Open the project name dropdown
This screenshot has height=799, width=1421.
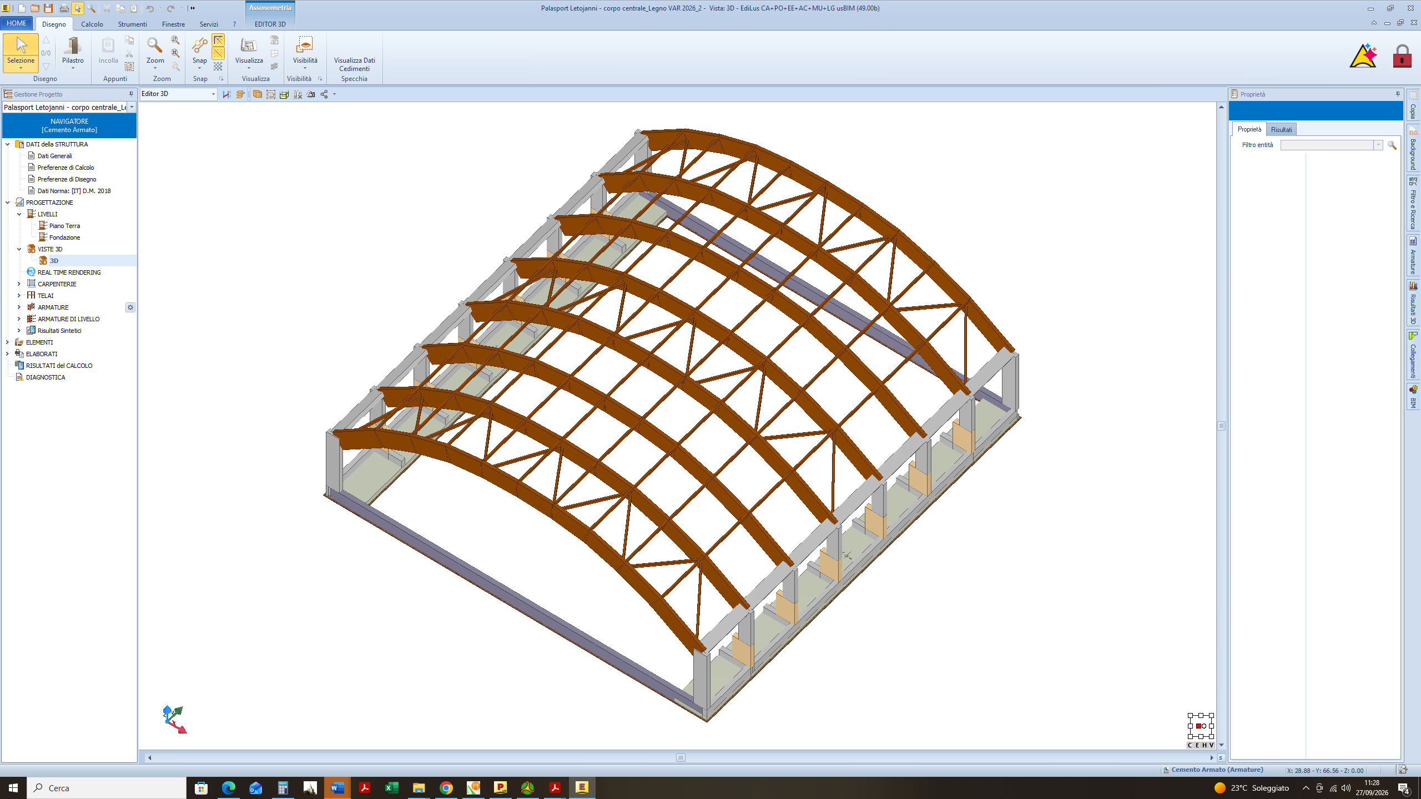coord(132,107)
